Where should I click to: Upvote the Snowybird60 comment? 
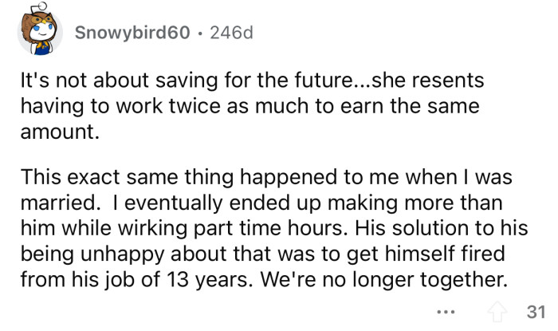pyautogui.click(x=500, y=312)
